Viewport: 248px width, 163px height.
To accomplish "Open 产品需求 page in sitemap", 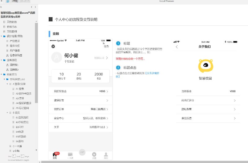I will coord(15,41).
